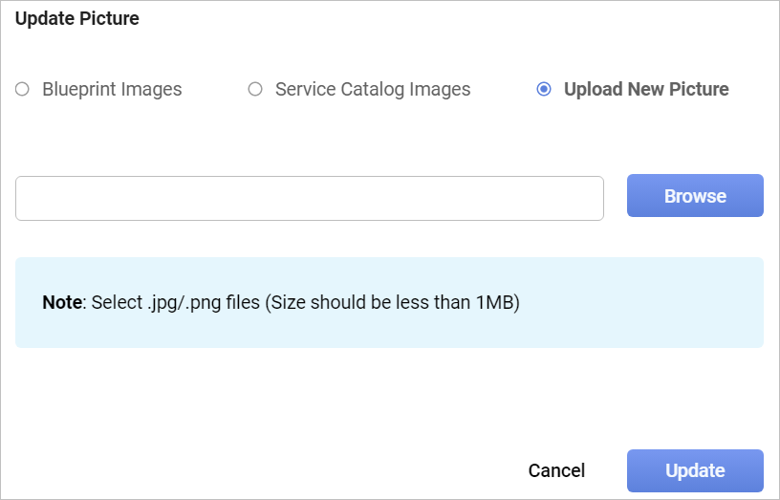The height and width of the screenshot is (500, 780).
Task: Click the word Picture in the upload option
Action: coord(697,90)
